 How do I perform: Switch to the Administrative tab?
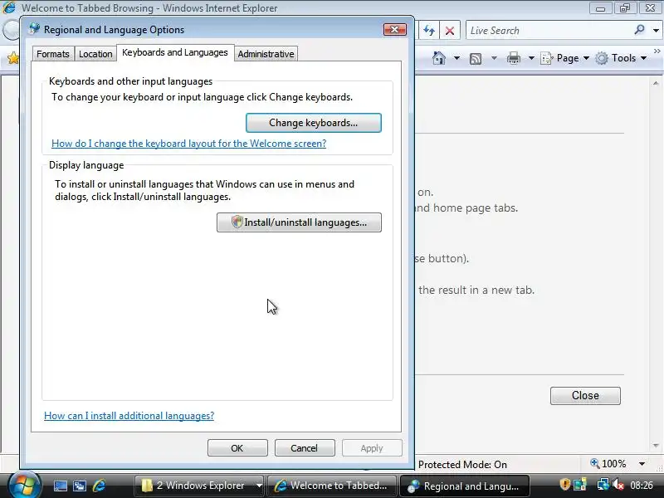(266, 54)
